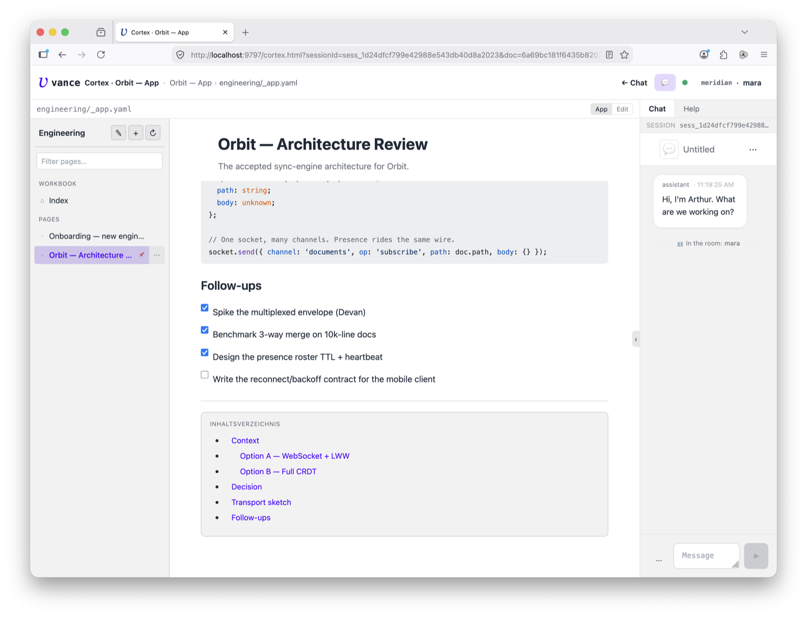This screenshot has height=617, width=807.
Task: Click the Follow-ups heading
Action: point(231,286)
